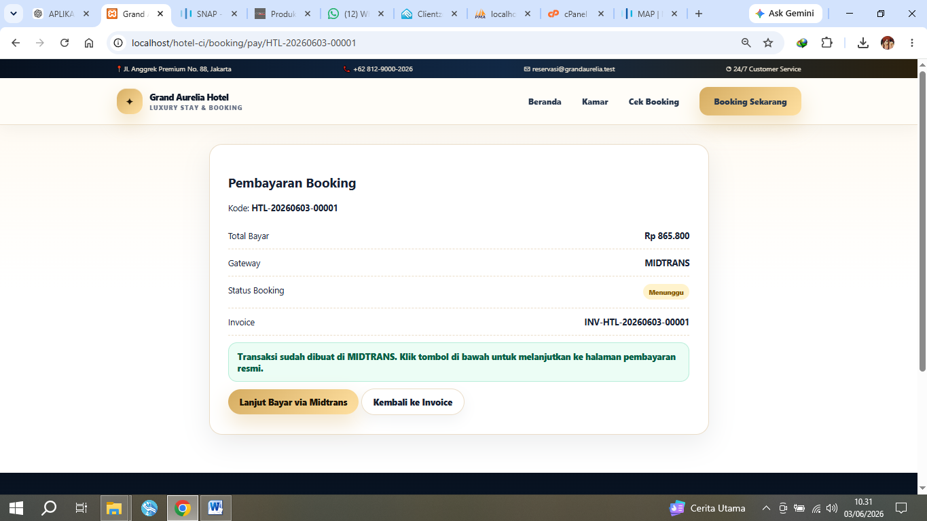This screenshot has height=521, width=927.
Task: Click the Grand Aurelia Hotel star logo icon
Action: pos(130,101)
